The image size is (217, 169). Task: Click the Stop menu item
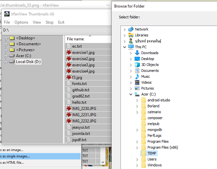[49, 22]
